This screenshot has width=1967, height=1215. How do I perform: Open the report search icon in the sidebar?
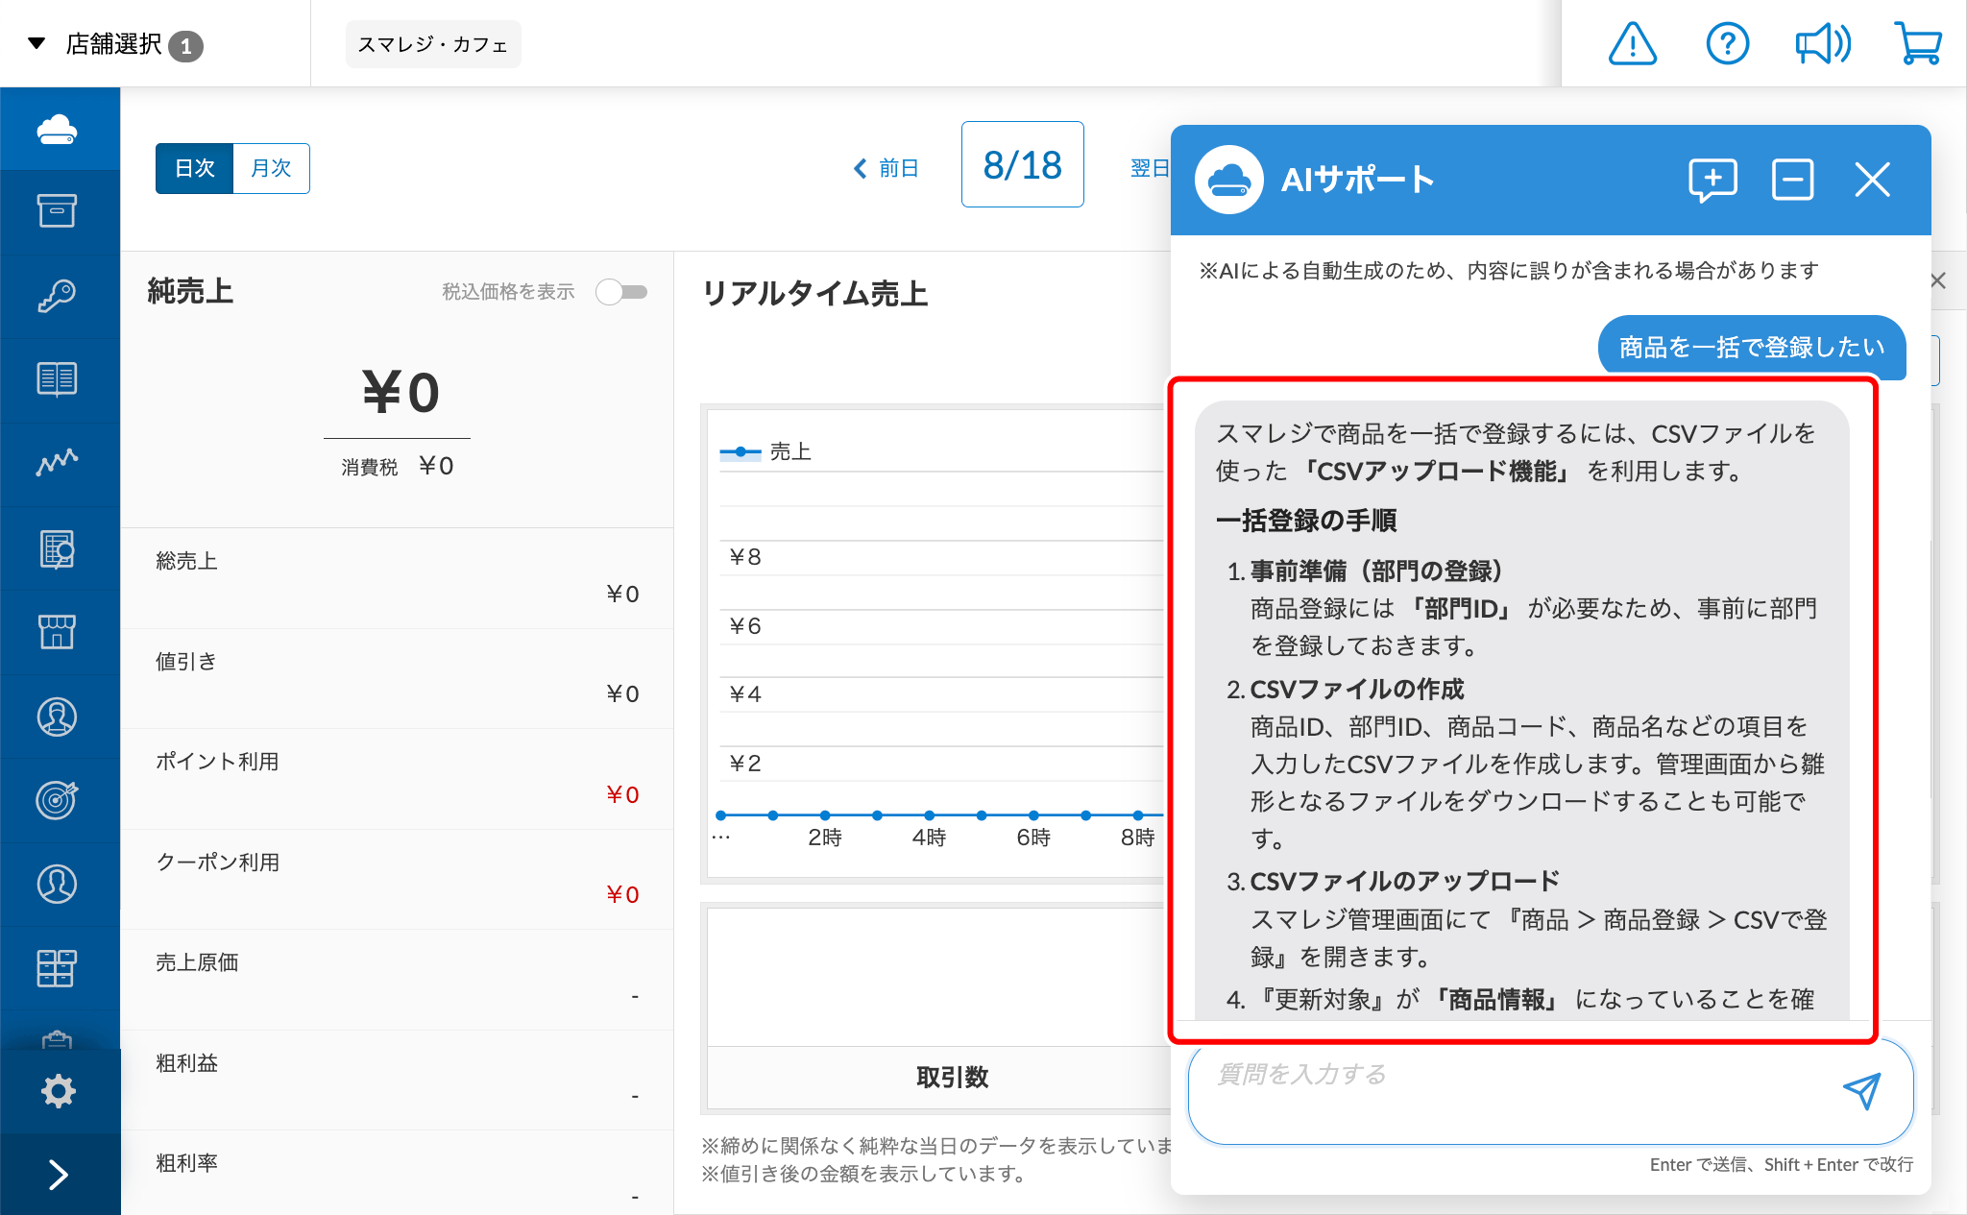[x=58, y=548]
